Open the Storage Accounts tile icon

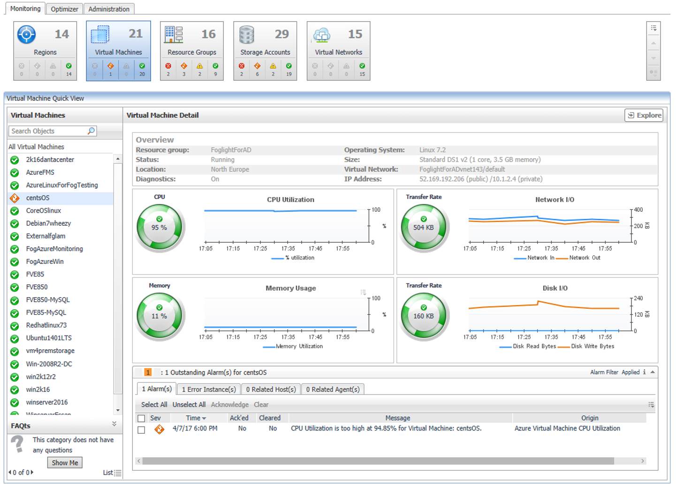(247, 35)
